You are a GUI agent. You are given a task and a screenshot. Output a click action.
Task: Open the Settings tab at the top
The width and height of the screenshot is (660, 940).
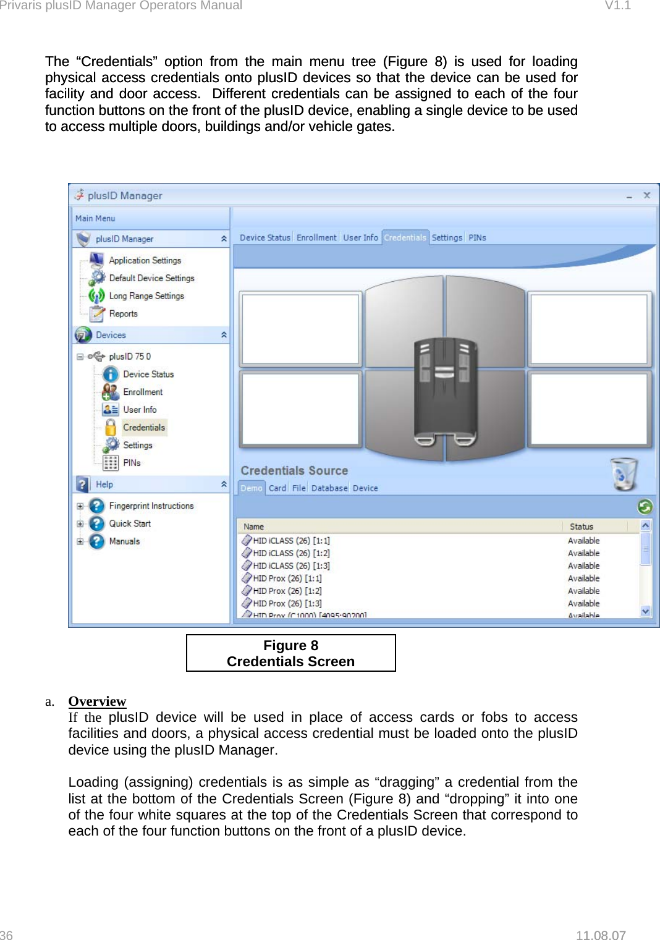(x=447, y=237)
